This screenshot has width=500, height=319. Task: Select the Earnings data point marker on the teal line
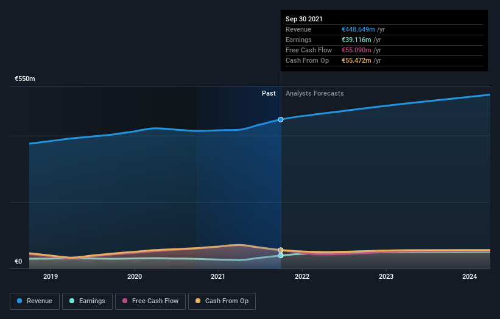(x=281, y=256)
